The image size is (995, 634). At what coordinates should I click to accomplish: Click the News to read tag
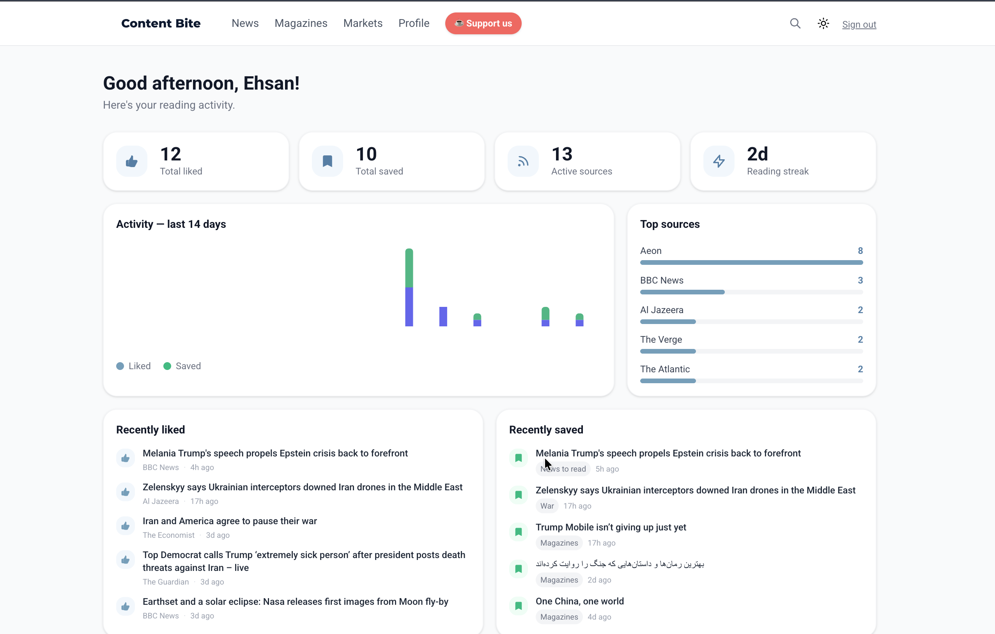[563, 469]
